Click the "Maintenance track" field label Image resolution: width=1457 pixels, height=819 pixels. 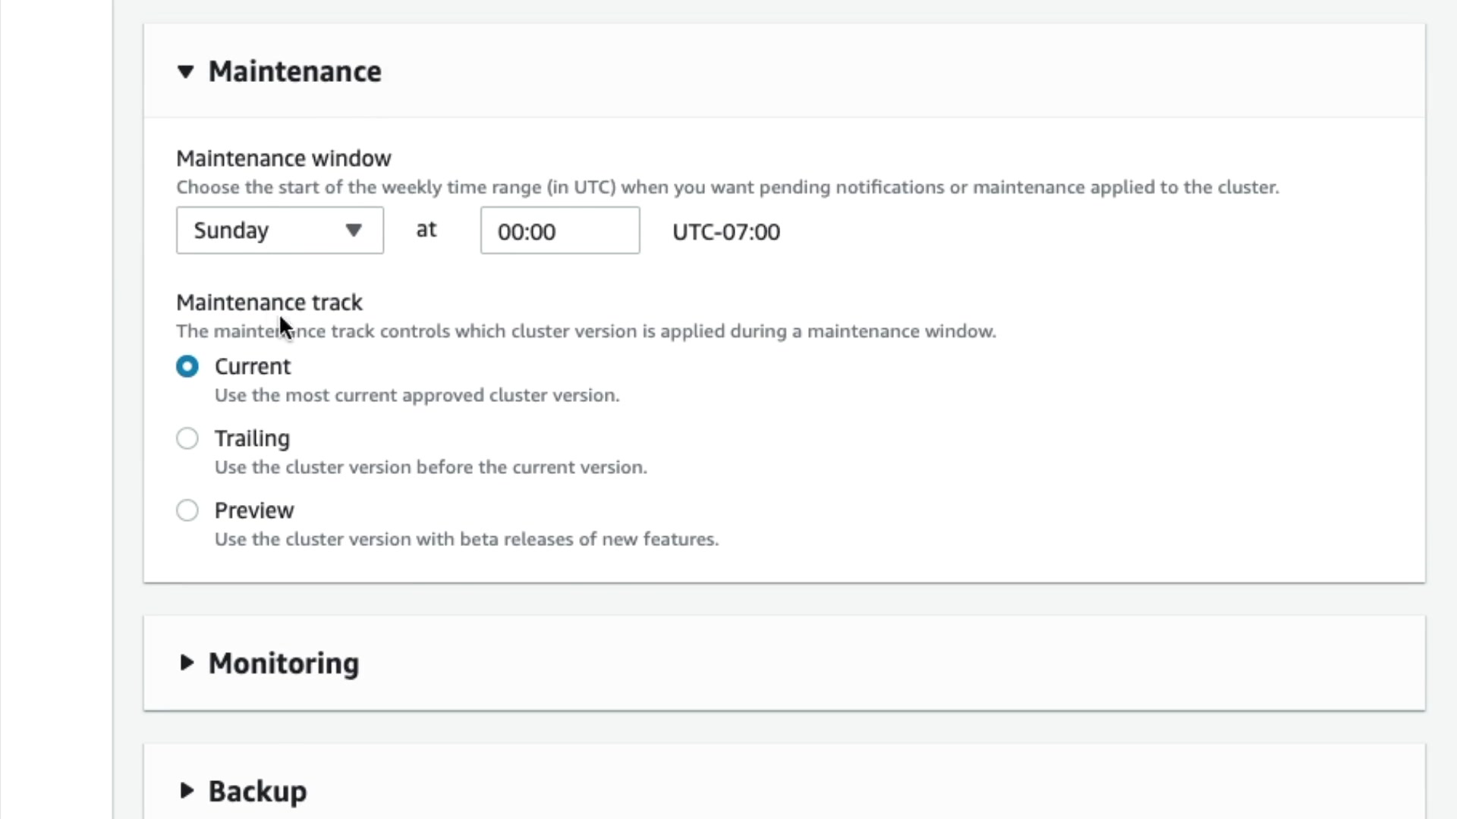[x=269, y=303]
